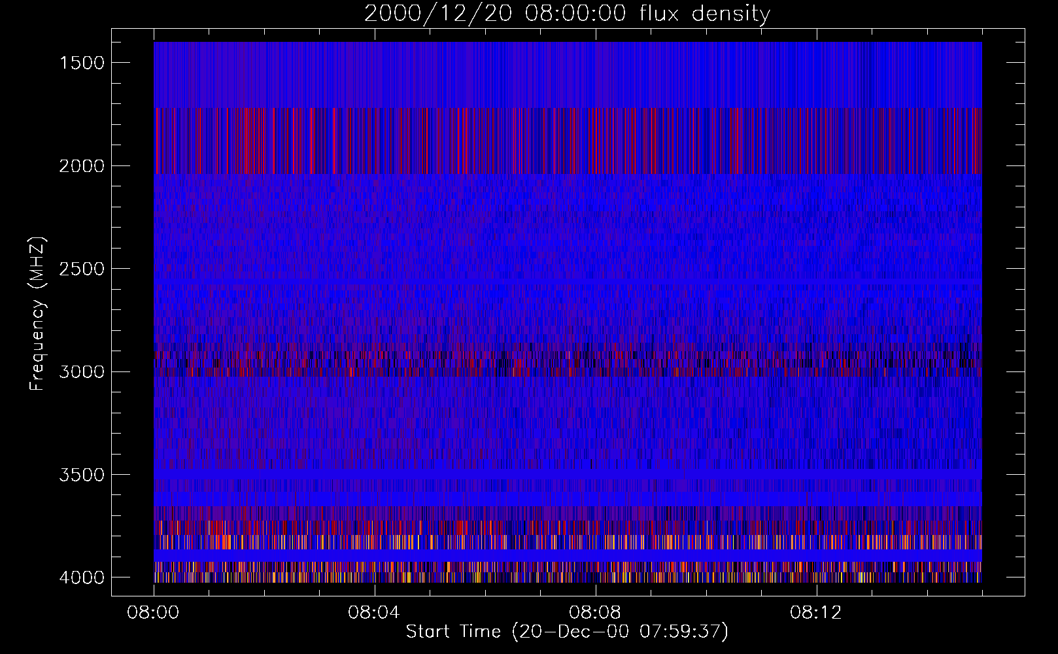Click the "Start Time (20-Dec-00 07:59:37)" label

(567, 632)
